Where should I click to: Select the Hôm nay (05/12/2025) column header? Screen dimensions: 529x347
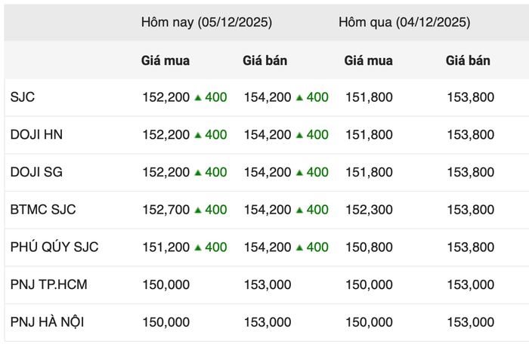206,23
